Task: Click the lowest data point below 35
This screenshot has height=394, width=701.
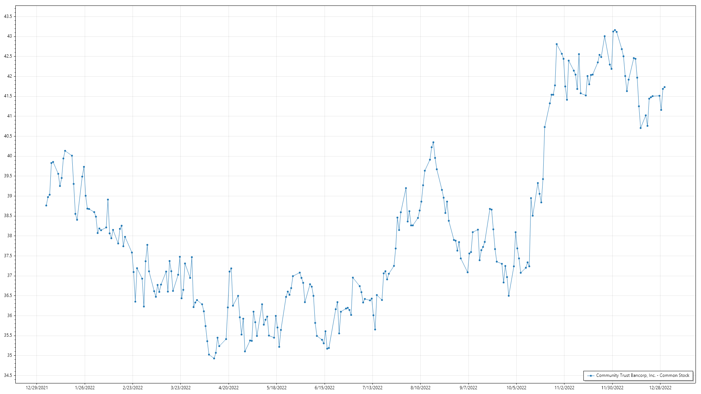Action: 214,358
